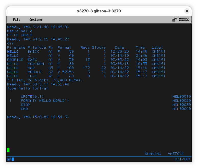Click the 'type hello fortran' command line
Viewport: 198px width, 168px height.
[x=28, y=88]
